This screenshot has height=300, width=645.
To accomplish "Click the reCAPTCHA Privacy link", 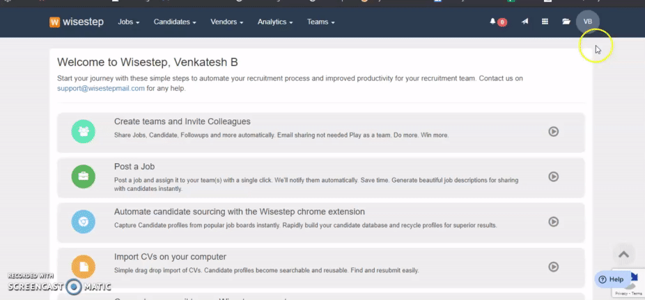I will coord(621,294).
